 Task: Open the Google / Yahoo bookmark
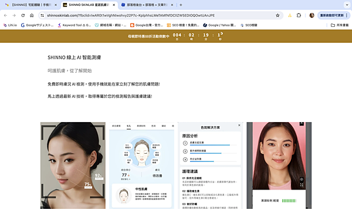click(219, 25)
